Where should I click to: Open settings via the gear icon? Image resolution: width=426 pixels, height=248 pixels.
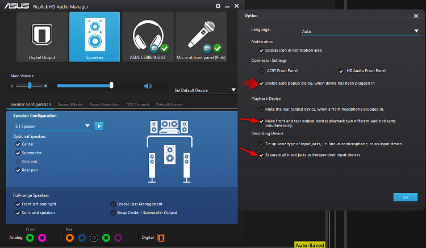pyautogui.click(x=218, y=6)
